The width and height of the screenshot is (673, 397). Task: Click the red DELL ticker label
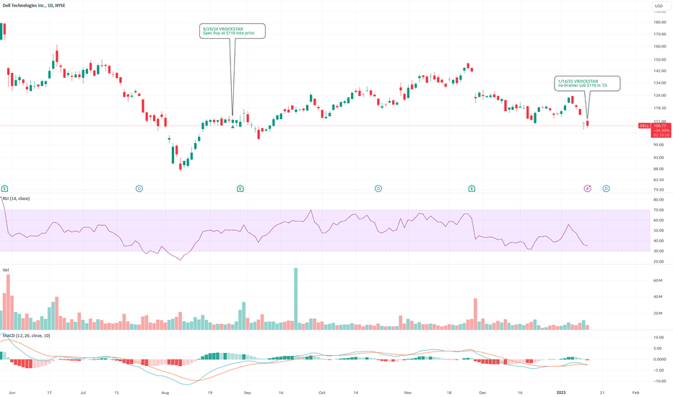[644, 126]
